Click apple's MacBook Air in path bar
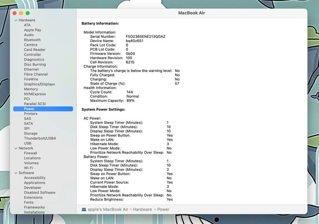Screen dimensions: 319x224 [x=108, y=210]
